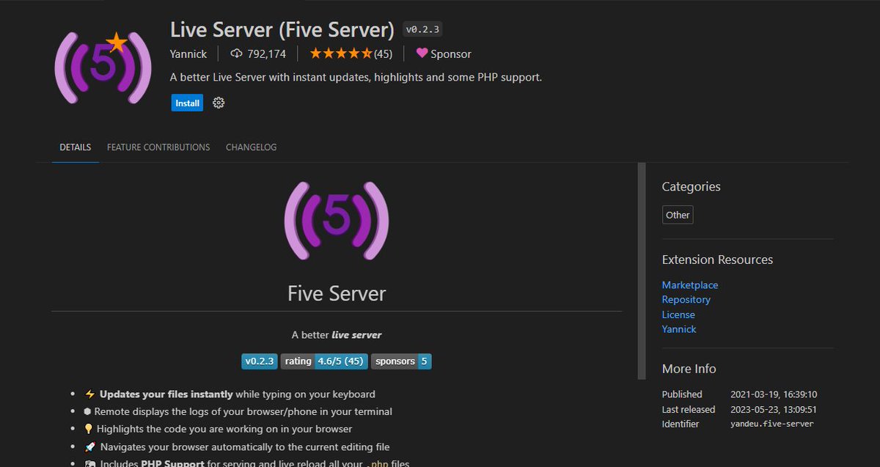The width and height of the screenshot is (880, 467).
Task: Click the extension description about PHP support
Action: (356, 77)
